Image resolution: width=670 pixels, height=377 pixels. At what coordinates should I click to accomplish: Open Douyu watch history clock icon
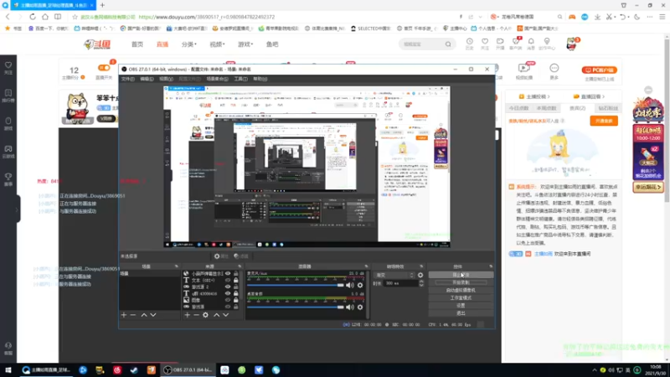(x=470, y=41)
